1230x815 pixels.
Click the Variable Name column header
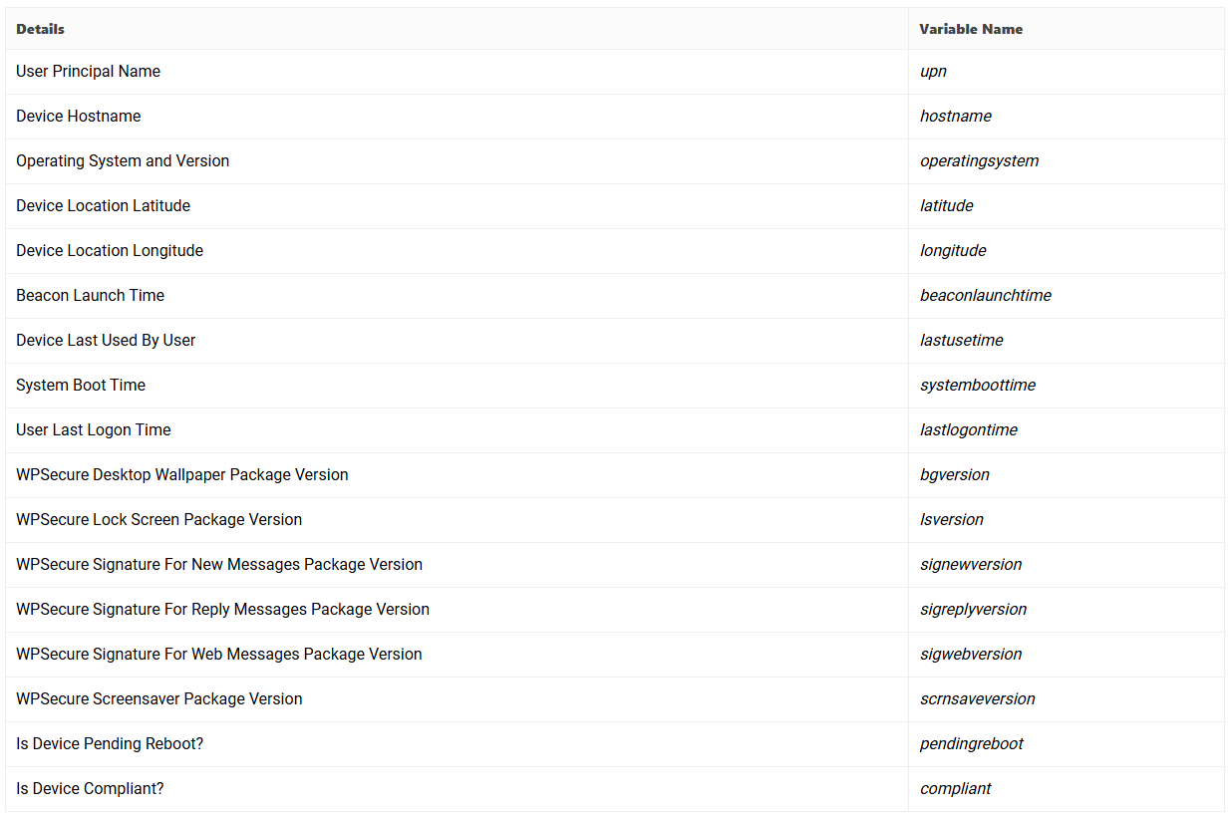click(x=970, y=29)
